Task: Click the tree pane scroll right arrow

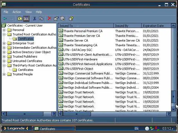Action: coord(54,114)
